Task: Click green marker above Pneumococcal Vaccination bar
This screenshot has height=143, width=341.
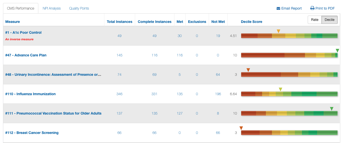Action: [332, 109]
